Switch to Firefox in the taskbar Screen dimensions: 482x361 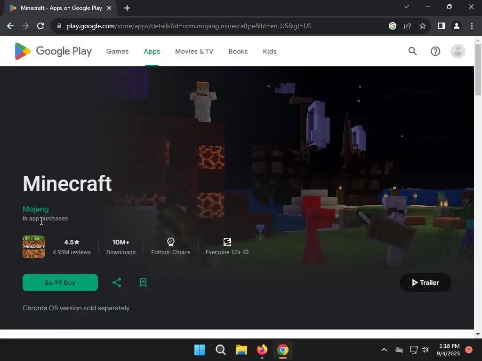click(x=262, y=350)
